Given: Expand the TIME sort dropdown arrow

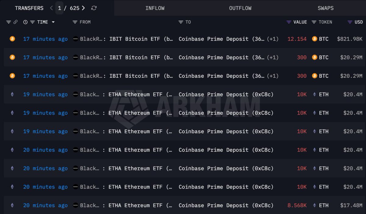Looking at the screenshot, I should pos(53,22).
